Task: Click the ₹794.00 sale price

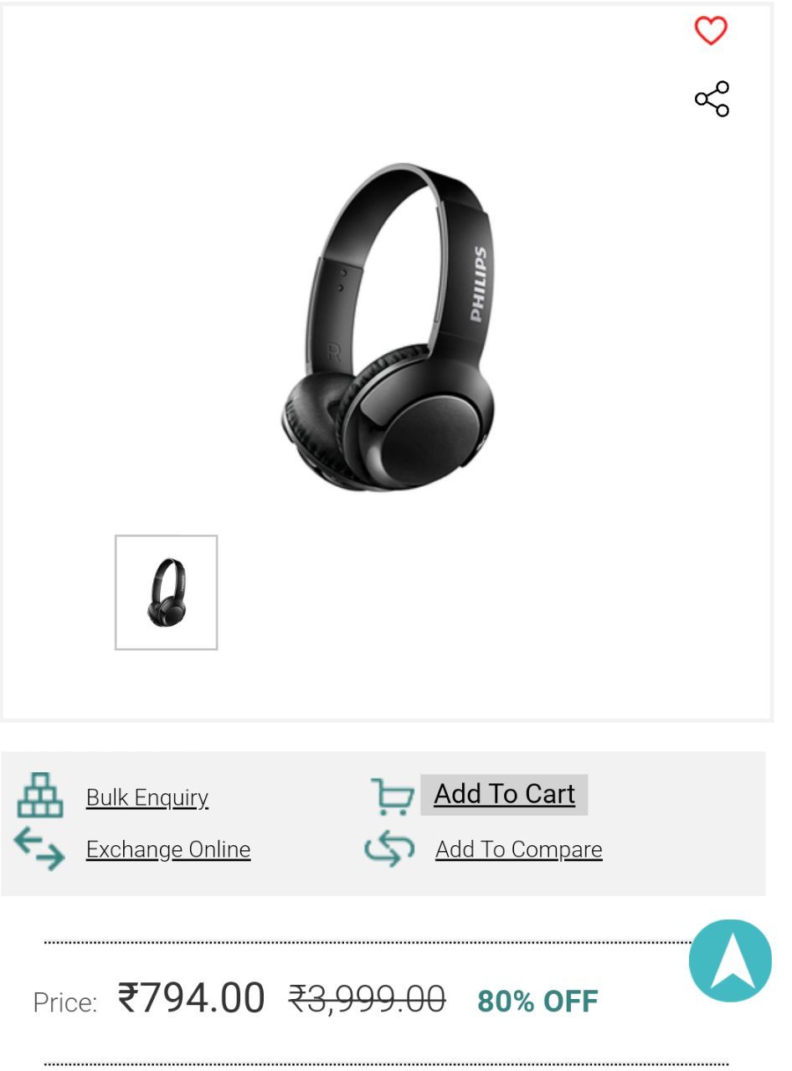Action: (x=191, y=998)
